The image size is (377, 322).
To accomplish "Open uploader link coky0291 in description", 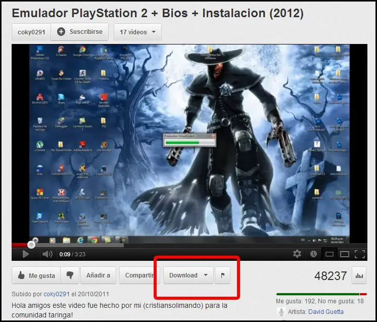I will coord(57,294).
